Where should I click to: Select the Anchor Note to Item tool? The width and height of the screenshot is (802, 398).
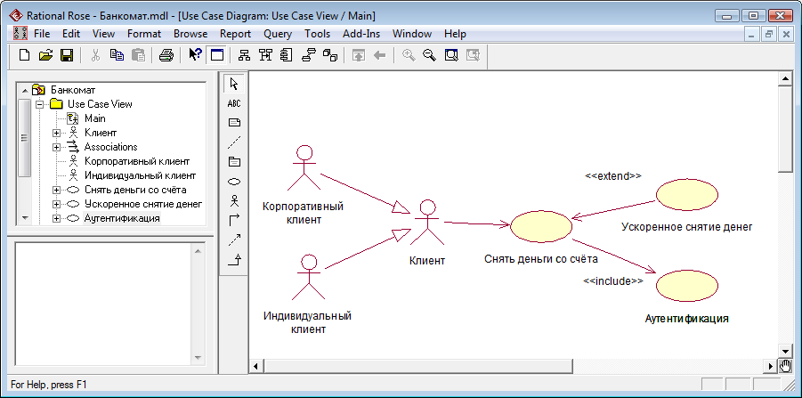coord(234,142)
